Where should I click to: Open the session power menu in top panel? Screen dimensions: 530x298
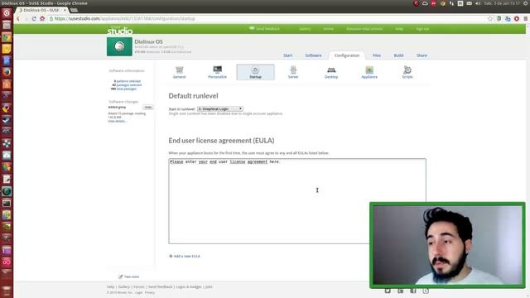pyautogui.click(x=526, y=3)
